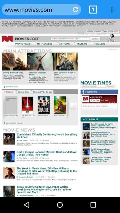120x213 pixels.
Task: Open the browser tab switcher showing 1
Action: tap(93, 10)
